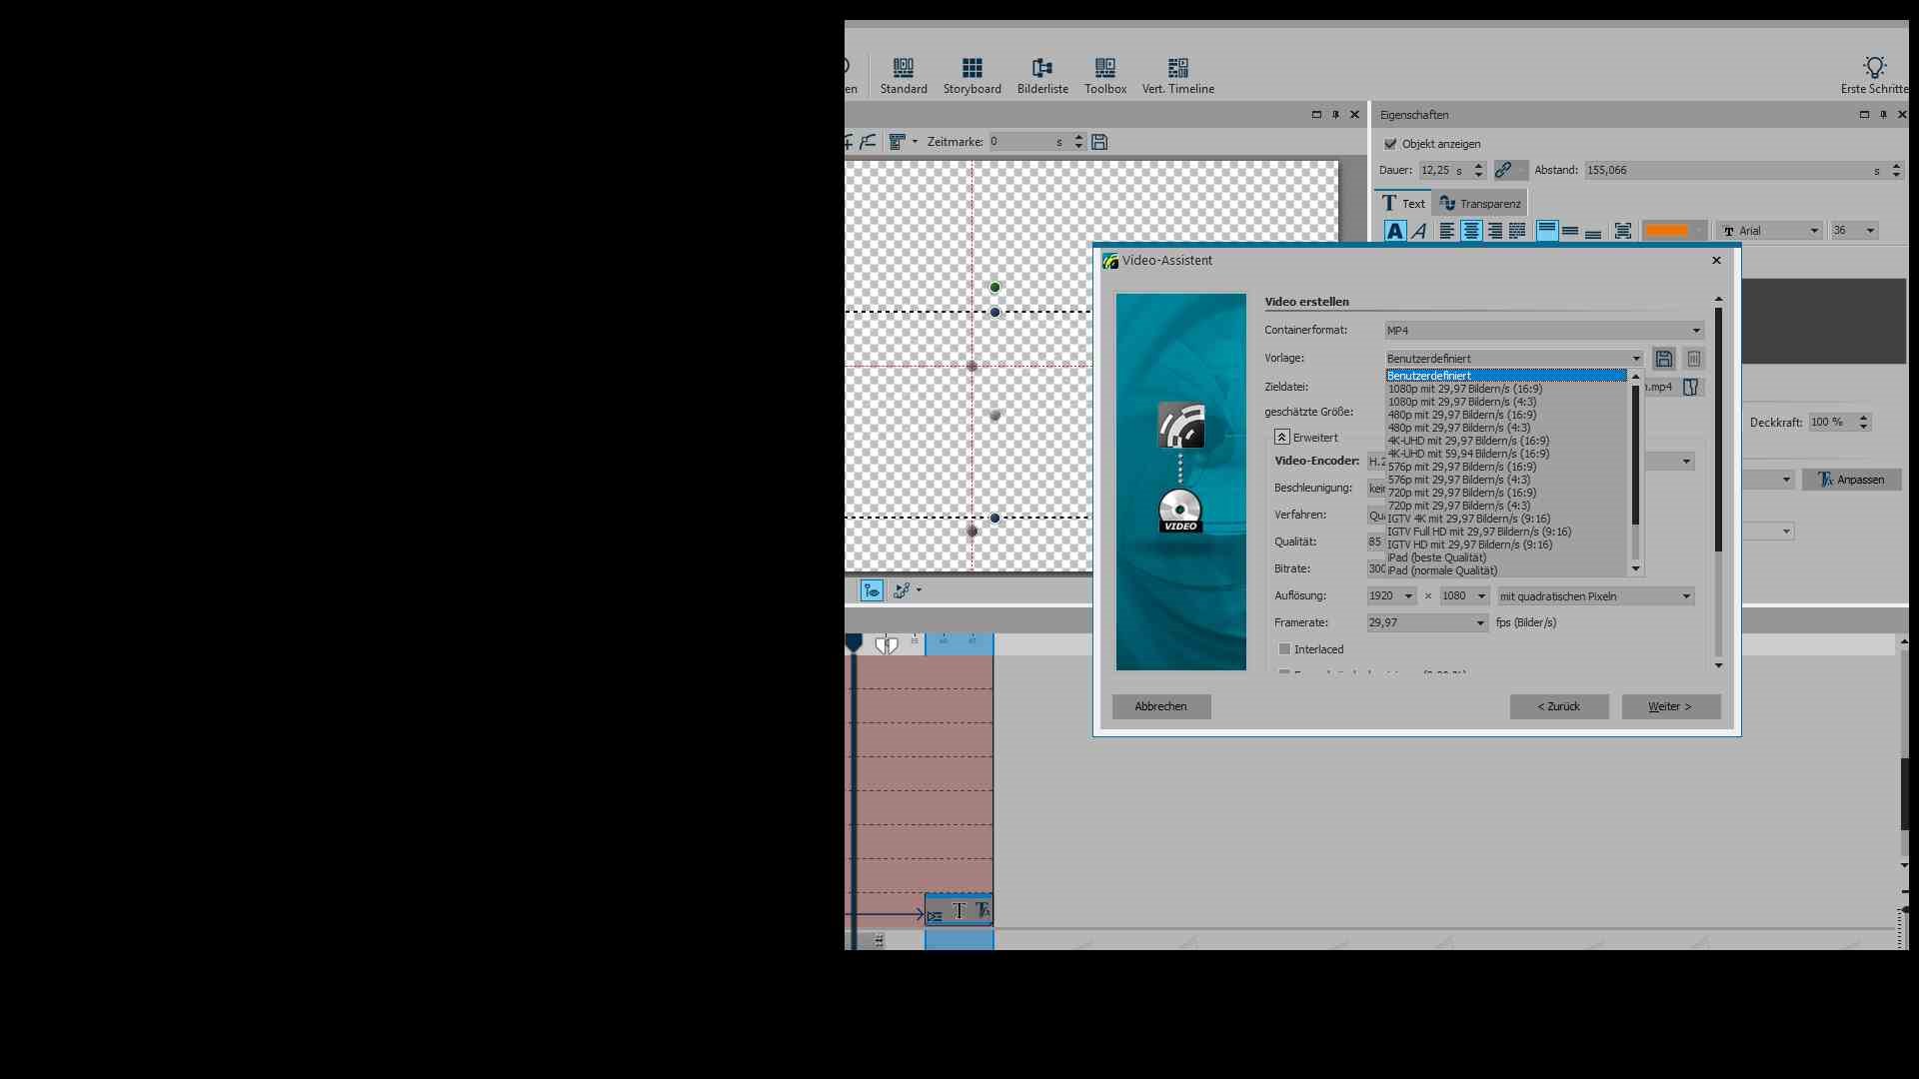Choose 1080p mit 29,97 Bildern/s (16:9)
The height and width of the screenshot is (1079, 1919).
click(1464, 389)
